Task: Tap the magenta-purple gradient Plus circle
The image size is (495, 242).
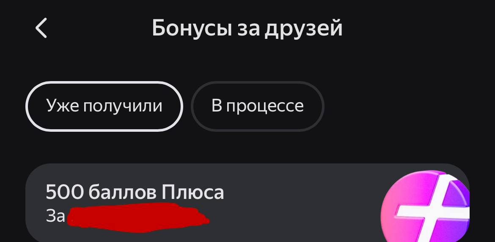Action: pos(425,207)
